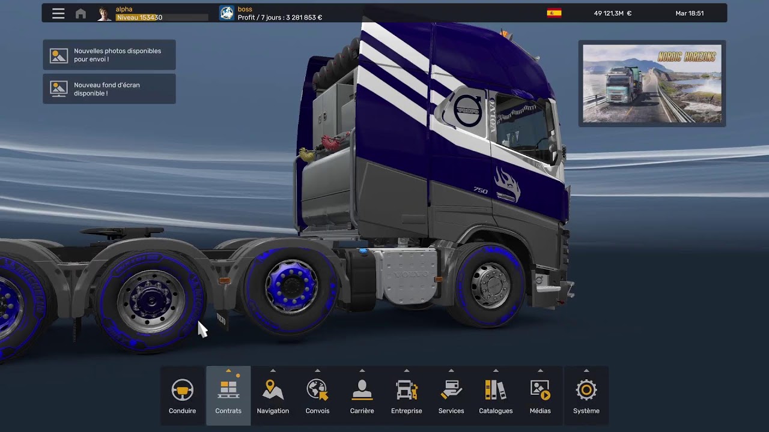This screenshot has height=432, width=769.
Task: Open the boss company logo
Action: [226, 13]
